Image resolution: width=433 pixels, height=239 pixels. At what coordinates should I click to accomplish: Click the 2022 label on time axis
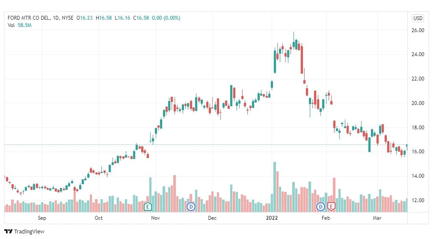(x=272, y=218)
